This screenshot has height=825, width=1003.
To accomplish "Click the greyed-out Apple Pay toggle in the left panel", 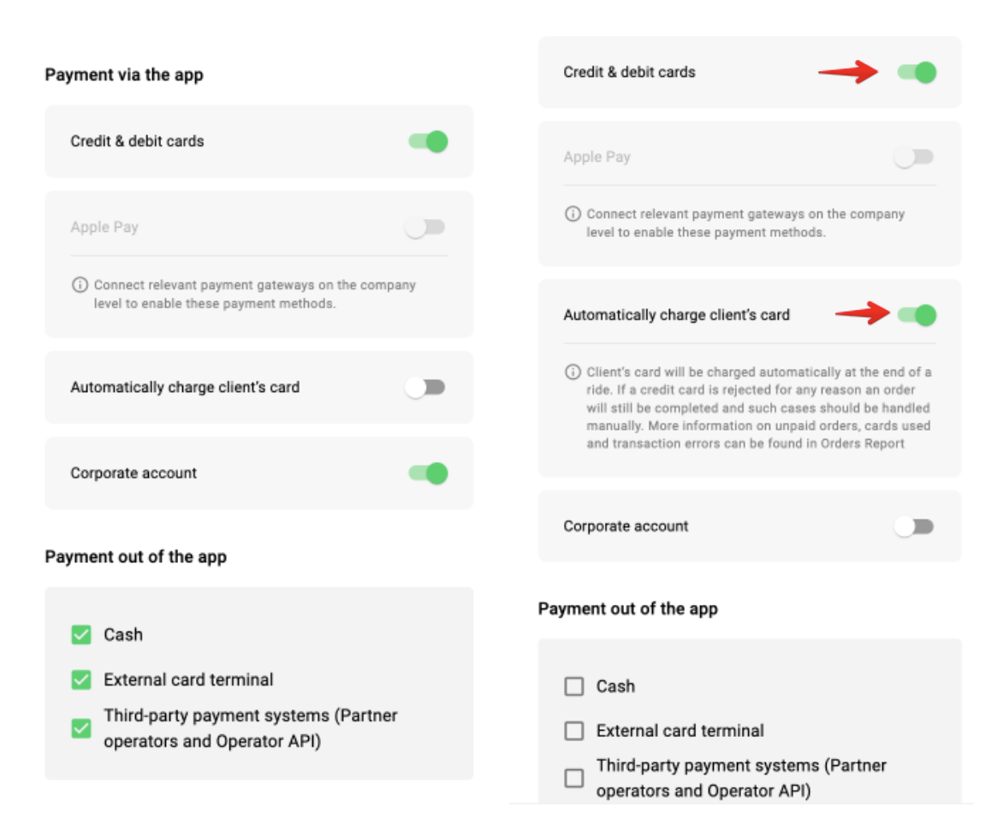I will click(425, 228).
